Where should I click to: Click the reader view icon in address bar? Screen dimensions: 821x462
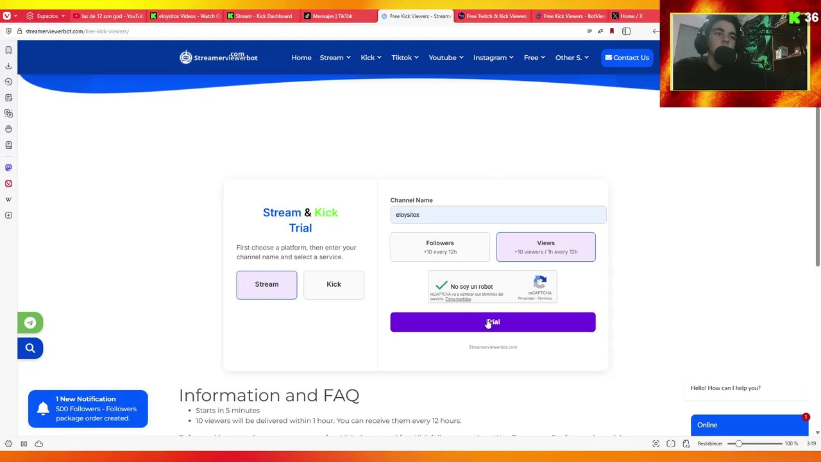coord(589,31)
